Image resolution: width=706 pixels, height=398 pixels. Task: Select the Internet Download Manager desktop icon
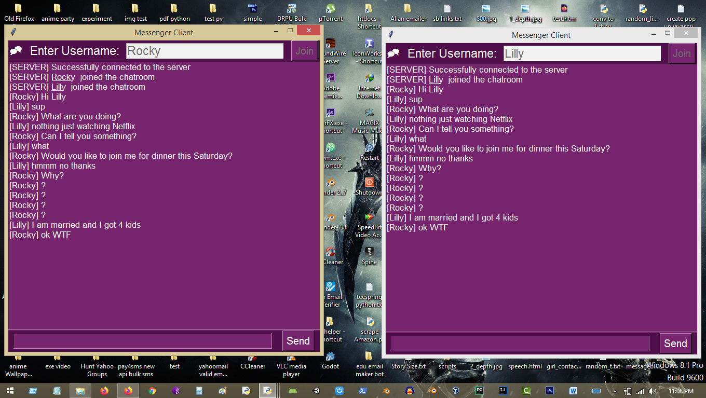[369, 86]
